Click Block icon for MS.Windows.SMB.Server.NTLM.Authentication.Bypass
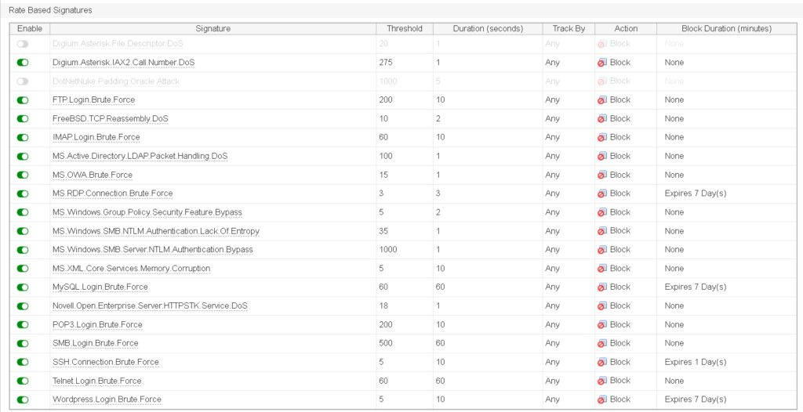The image size is (803, 412). [602, 250]
